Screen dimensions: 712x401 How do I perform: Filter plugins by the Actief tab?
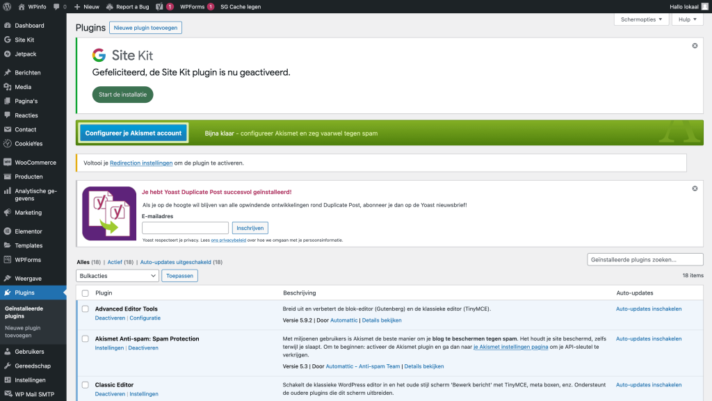coord(115,262)
